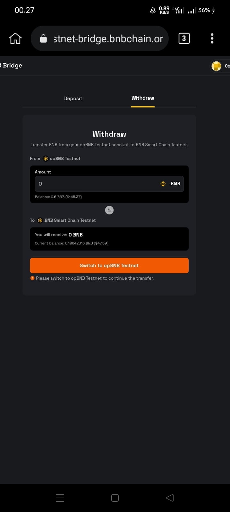The height and width of the screenshot is (512, 230).
Task: Tap the BNB Smart Chain Testnet icon
Action: click(40, 220)
